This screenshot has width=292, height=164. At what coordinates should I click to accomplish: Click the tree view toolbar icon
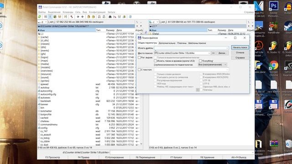60,17
